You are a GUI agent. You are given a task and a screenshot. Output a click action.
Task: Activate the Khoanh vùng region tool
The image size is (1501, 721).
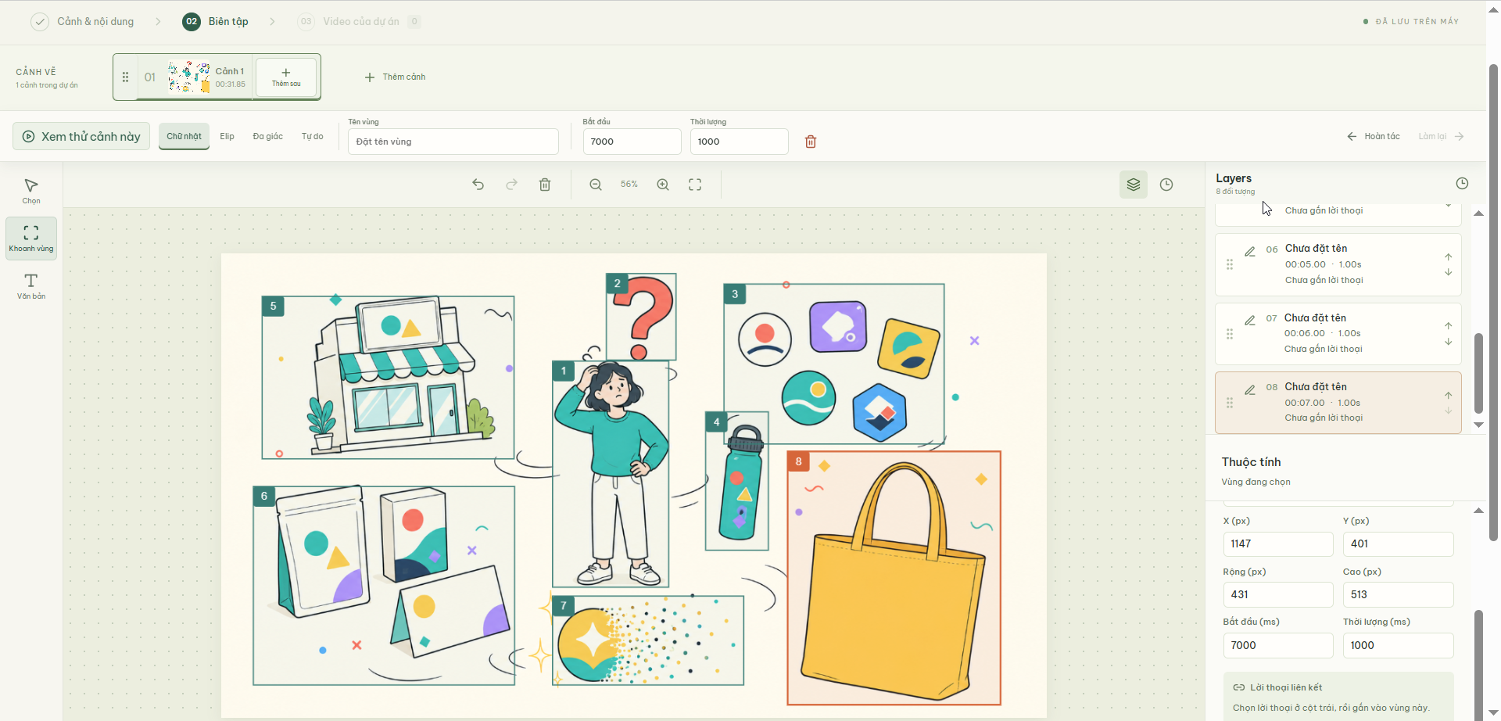point(31,238)
